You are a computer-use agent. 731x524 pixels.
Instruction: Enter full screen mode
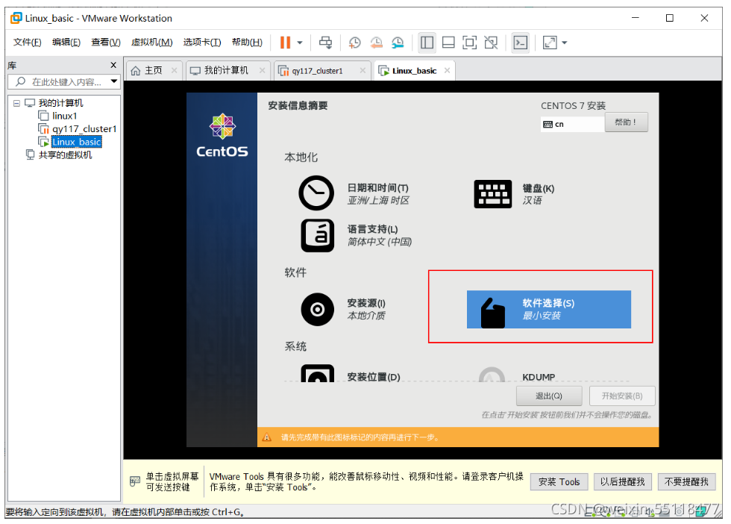coord(469,43)
